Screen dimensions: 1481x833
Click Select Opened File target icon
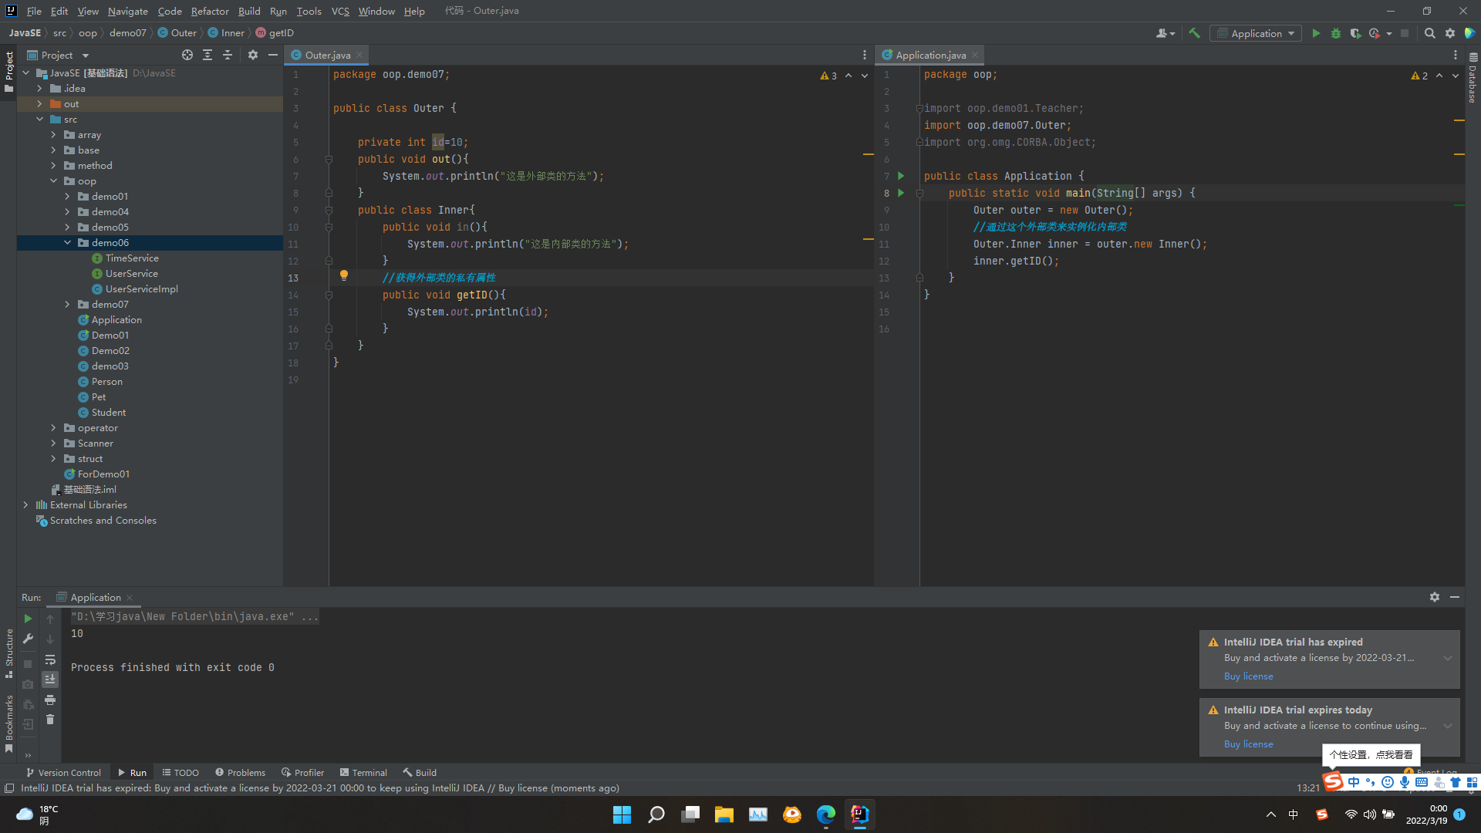pos(187,55)
